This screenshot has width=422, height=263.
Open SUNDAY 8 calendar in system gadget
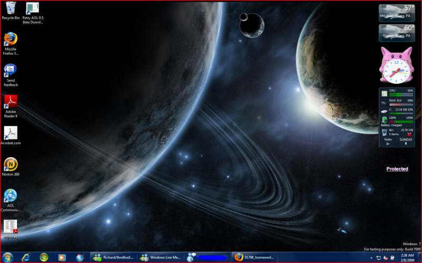406,141
